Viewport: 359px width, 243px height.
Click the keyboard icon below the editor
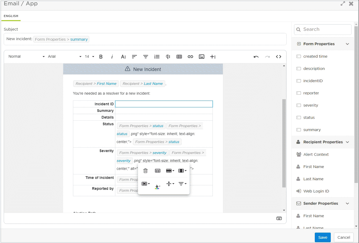point(279,218)
